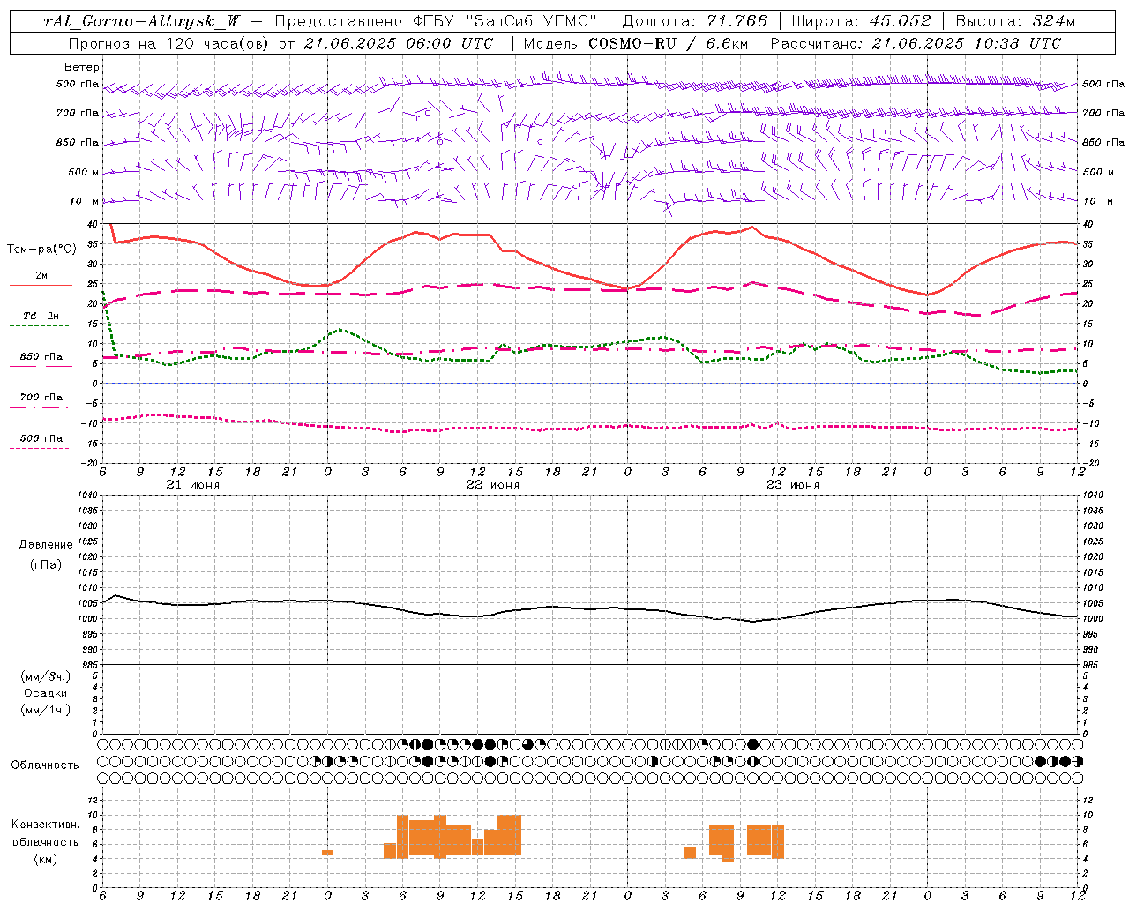Select the 21 июня date marker

[x=193, y=485]
